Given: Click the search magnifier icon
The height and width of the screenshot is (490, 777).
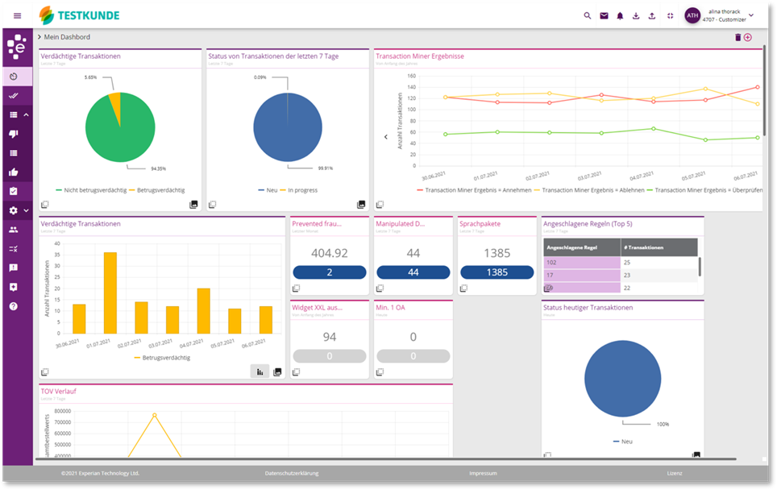Looking at the screenshot, I should (x=588, y=16).
